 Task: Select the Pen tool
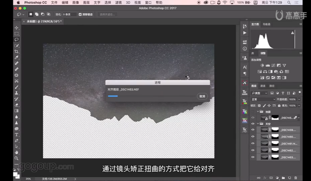coord(17,141)
